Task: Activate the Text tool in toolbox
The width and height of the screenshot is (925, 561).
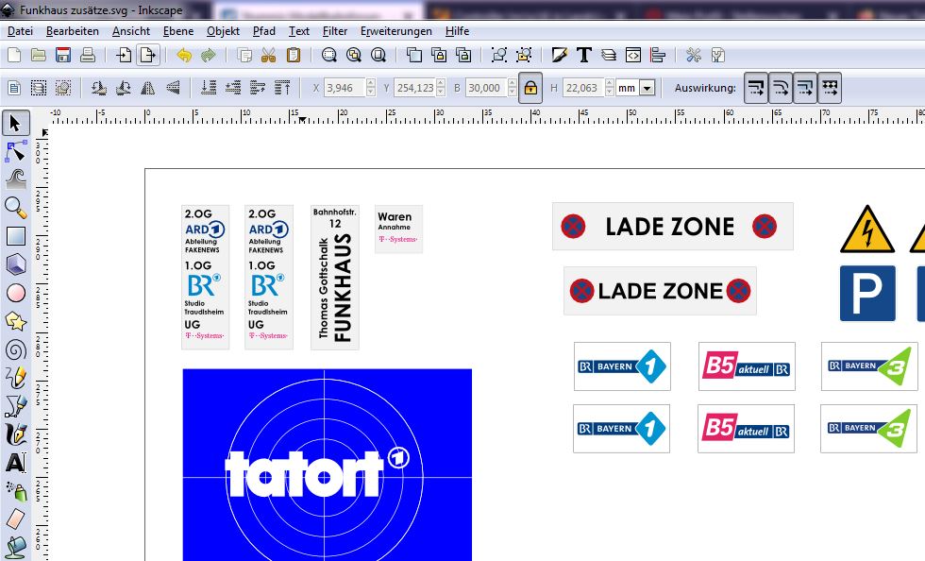Action: click(15, 463)
